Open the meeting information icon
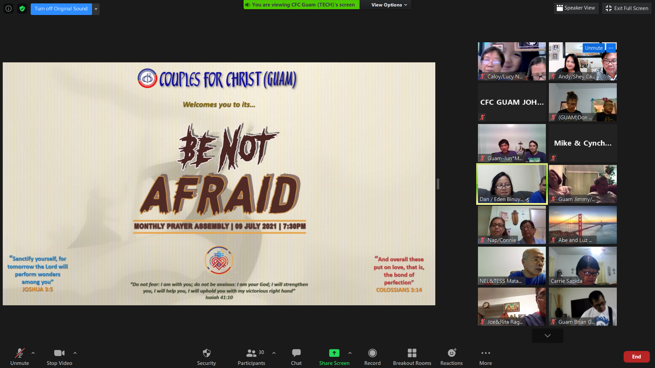Screen dimensions: 655x368 [x=9, y=9]
